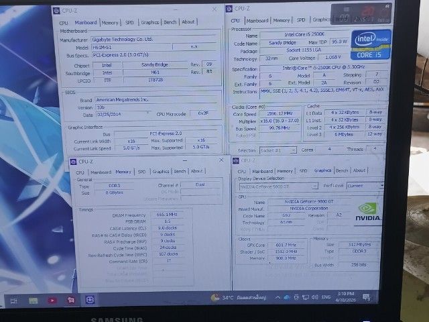The width and height of the screenshot is (429, 322).
Task: Click the Intel Core i5 logo badge
Action: click(371, 45)
